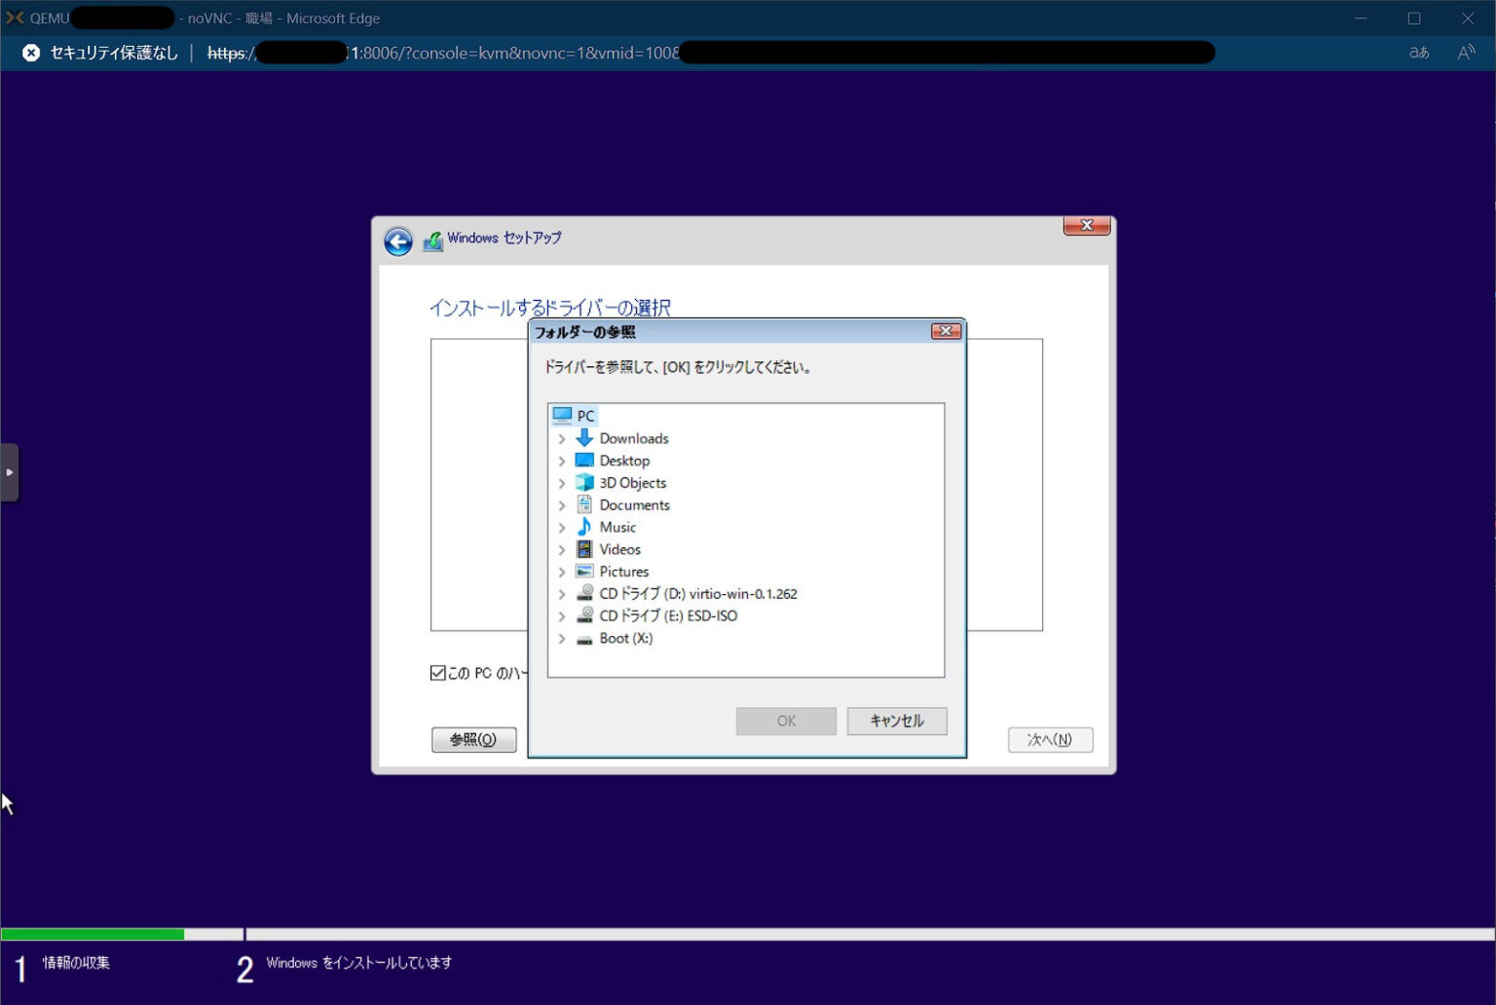Expand the Desktop folder chevron
The image size is (1496, 1005).
coord(562,461)
